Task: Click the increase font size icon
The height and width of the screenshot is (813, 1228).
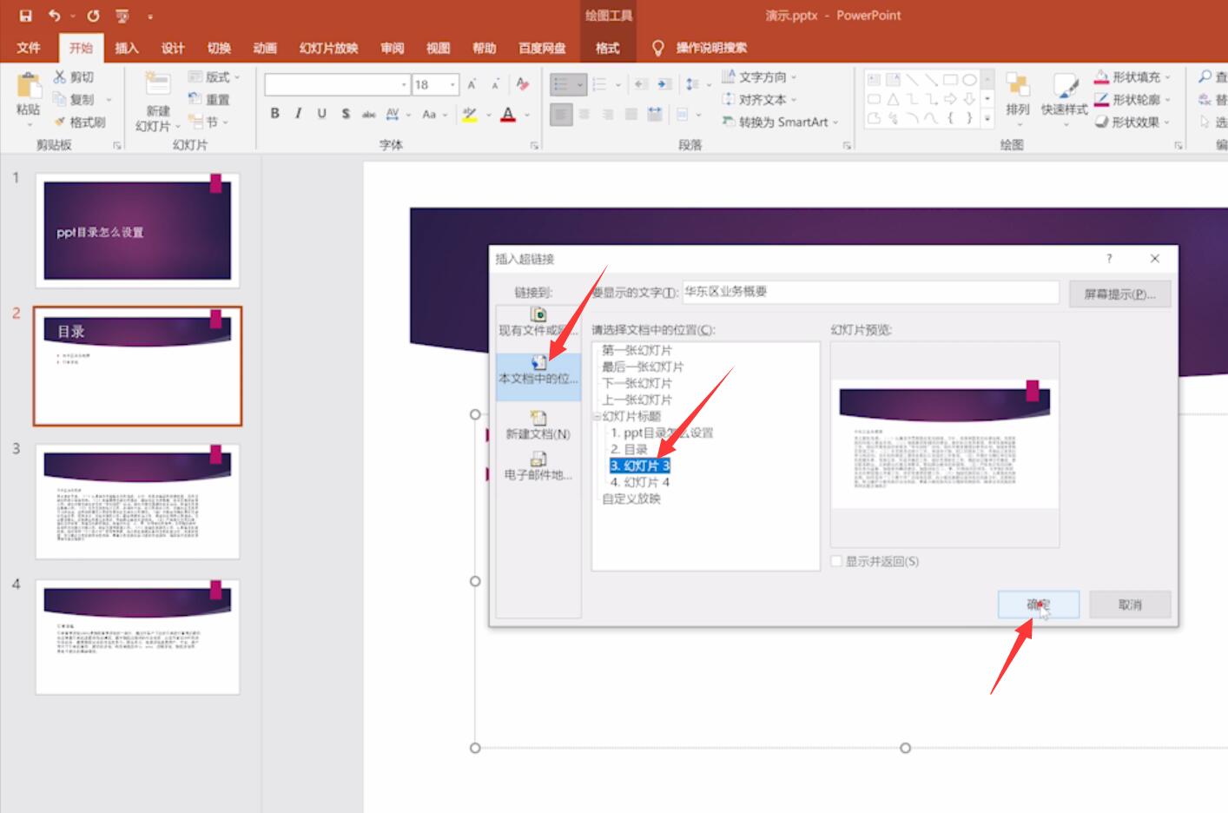Action: pos(472,84)
